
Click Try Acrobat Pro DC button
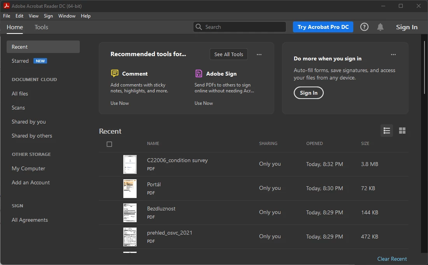pos(323,27)
